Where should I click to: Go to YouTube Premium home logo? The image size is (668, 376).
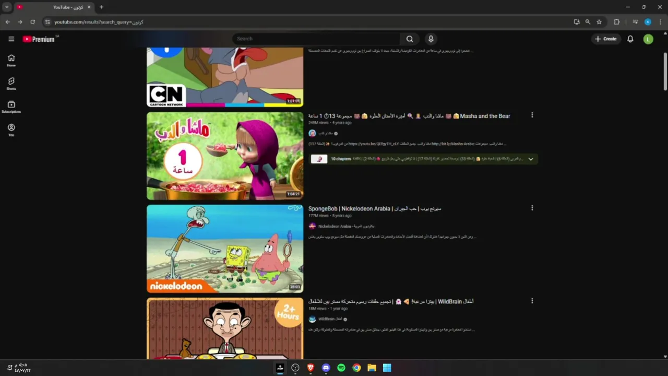click(x=39, y=39)
